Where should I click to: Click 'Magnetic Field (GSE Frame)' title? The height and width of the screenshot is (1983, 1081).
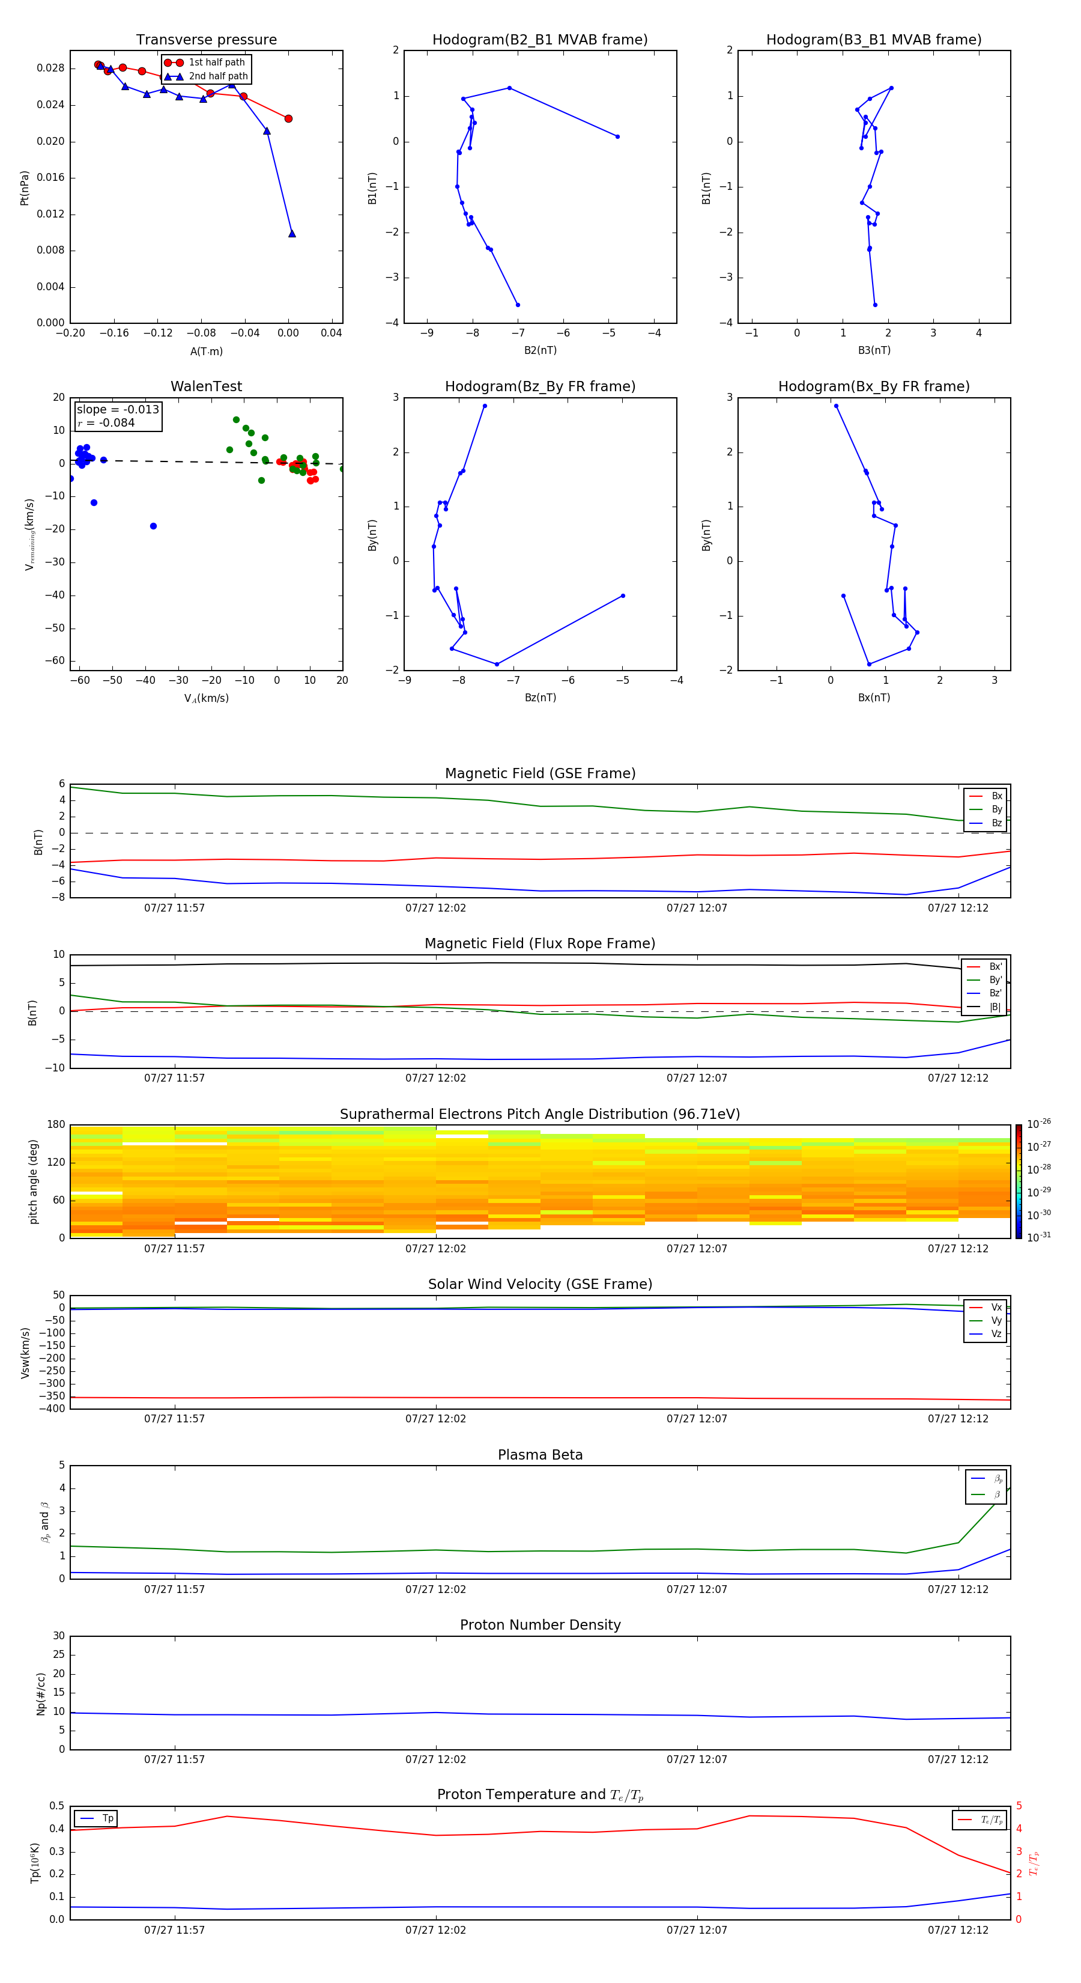click(540, 773)
